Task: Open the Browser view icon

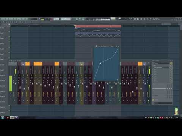Action: point(147,19)
